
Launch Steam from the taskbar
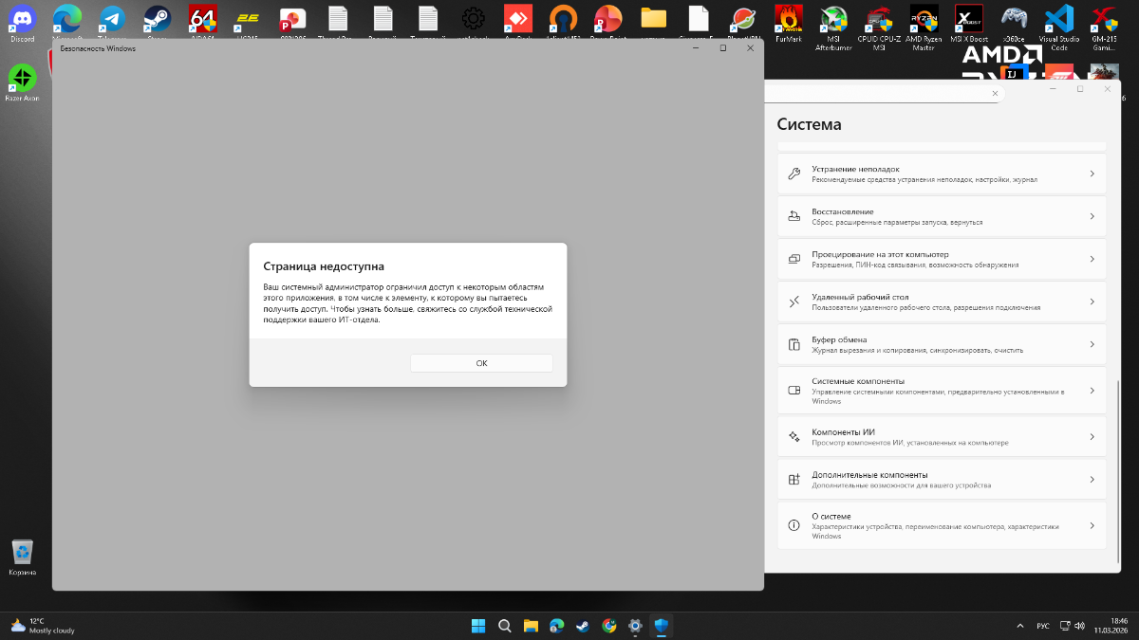pos(583,626)
